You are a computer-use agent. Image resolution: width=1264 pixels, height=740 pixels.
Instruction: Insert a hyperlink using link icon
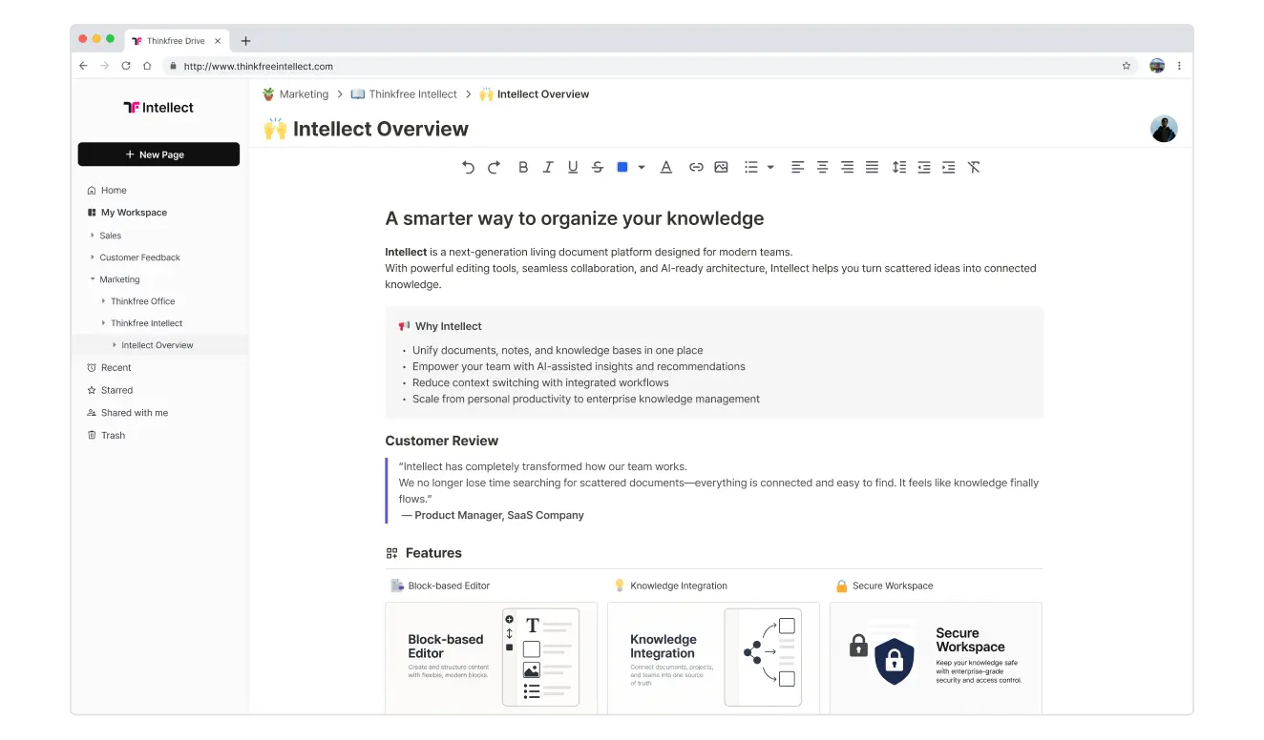click(696, 167)
